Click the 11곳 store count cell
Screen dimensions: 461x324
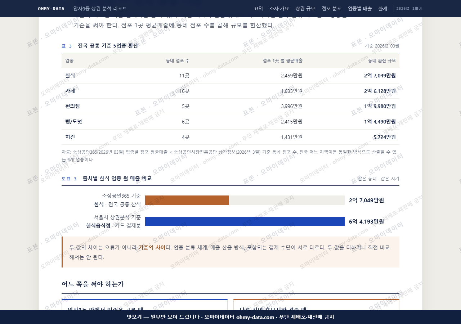(x=184, y=76)
